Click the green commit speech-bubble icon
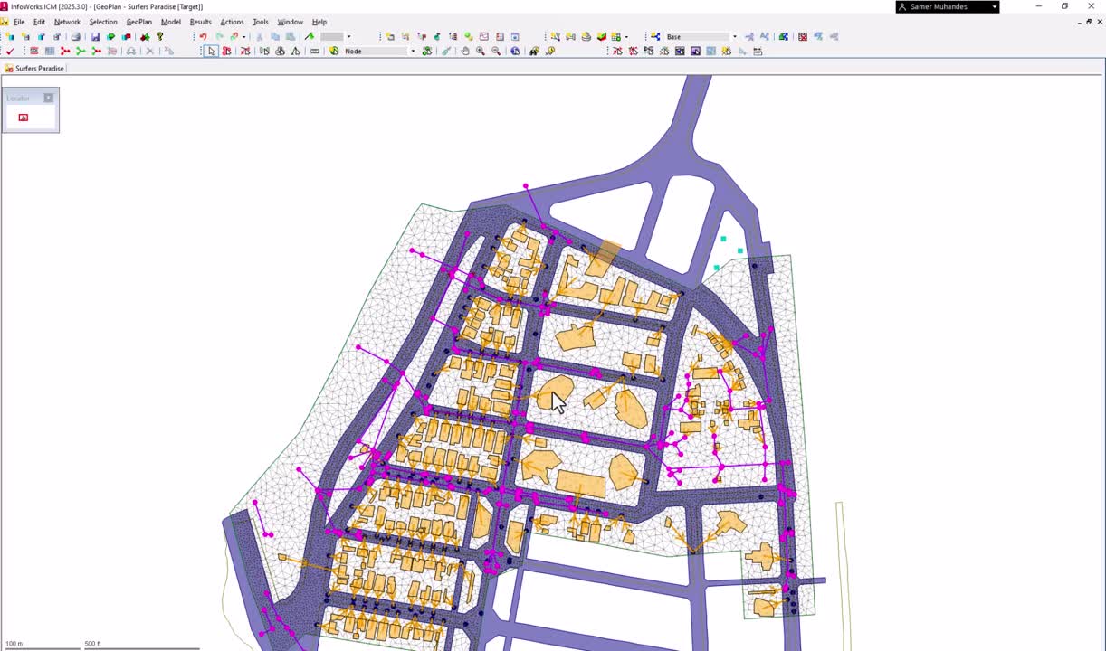Screen dimensions: 1106x651 tap(110, 37)
